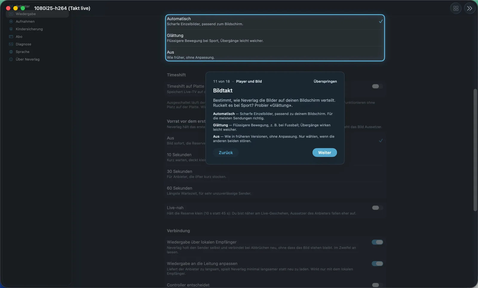Open the Aufnahmen icon in sidebar
Viewport: 478px width, 288px height.
point(11,21)
